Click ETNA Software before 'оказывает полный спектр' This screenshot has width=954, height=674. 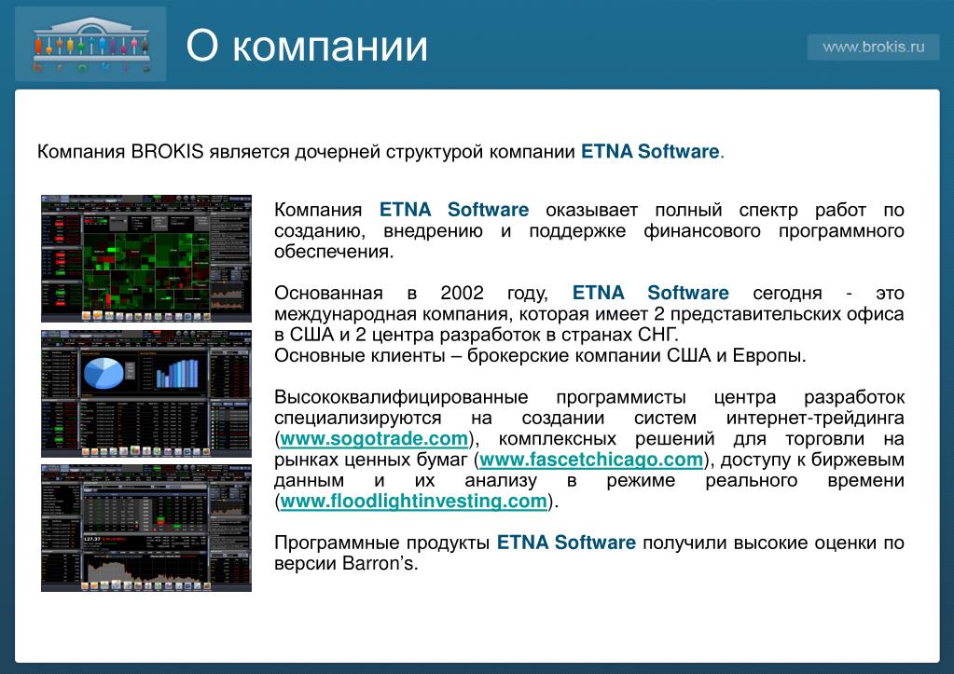click(454, 210)
